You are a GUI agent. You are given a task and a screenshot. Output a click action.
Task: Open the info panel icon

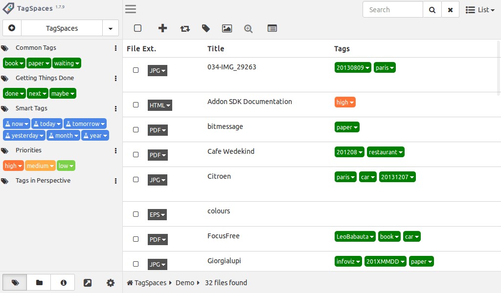click(x=63, y=282)
